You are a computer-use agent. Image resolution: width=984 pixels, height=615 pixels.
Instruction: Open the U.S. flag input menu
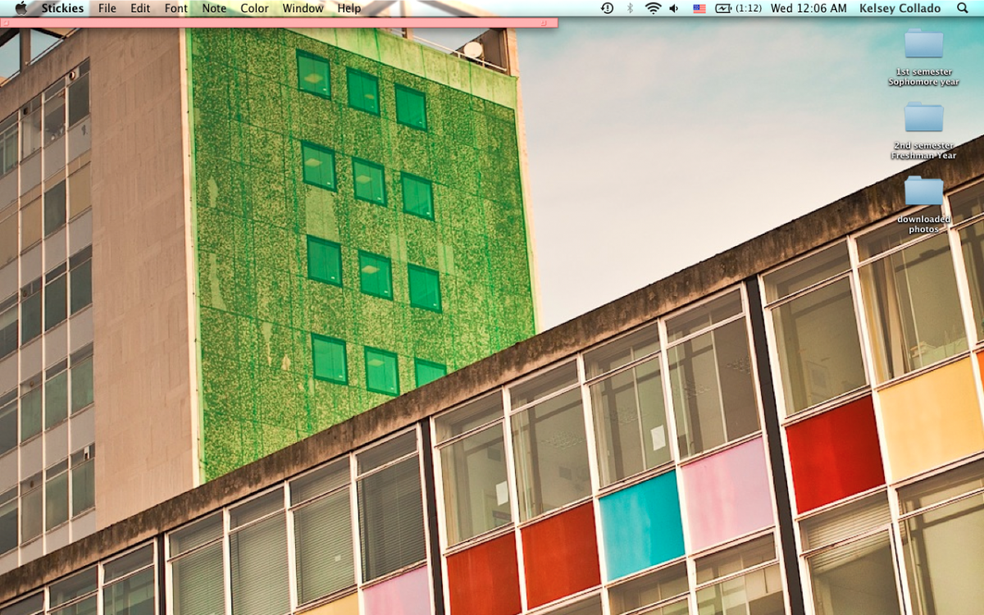(x=699, y=8)
